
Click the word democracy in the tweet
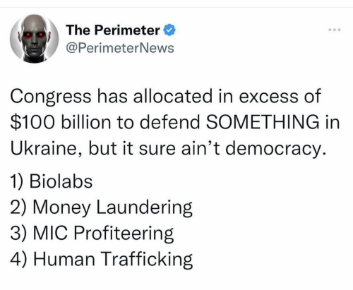pos(276,149)
